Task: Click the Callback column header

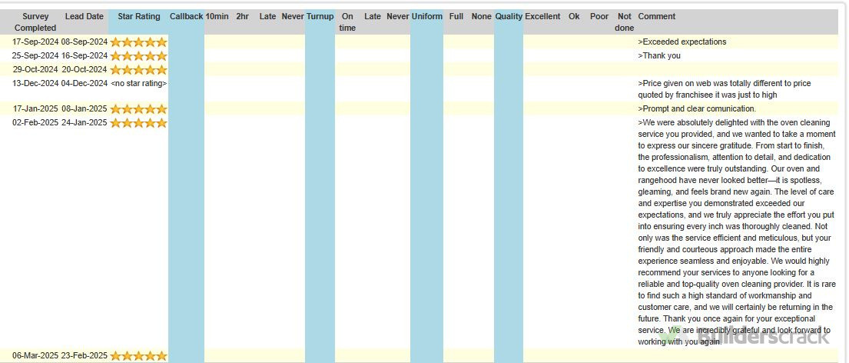Action: (x=186, y=16)
